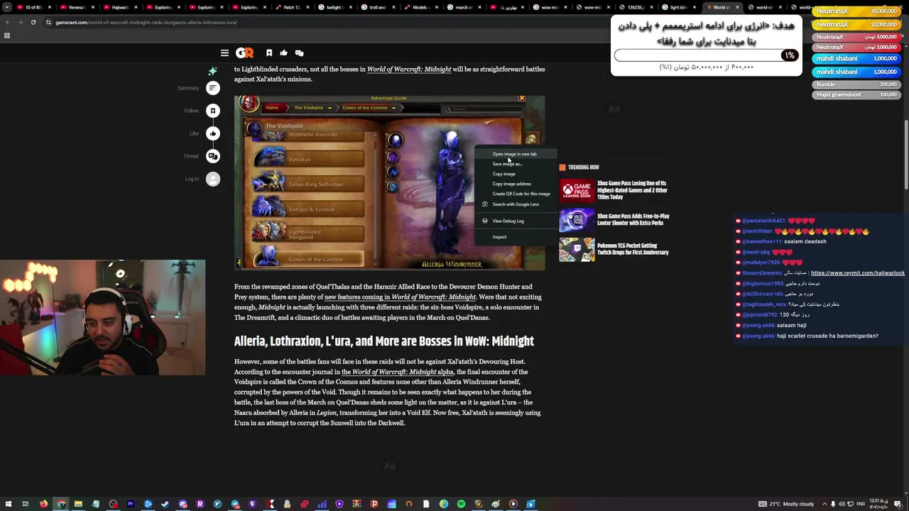
Task: Select Inspect from the context menu
Action: (516, 237)
